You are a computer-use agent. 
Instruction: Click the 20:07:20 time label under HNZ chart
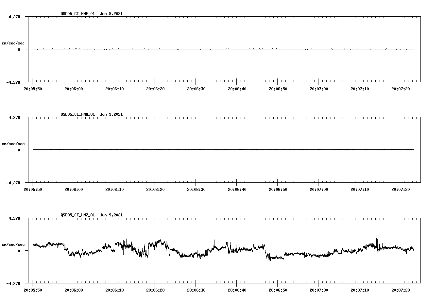tap(401, 290)
